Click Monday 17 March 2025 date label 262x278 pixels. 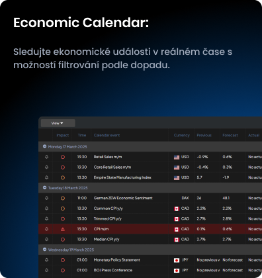(67, 147)
